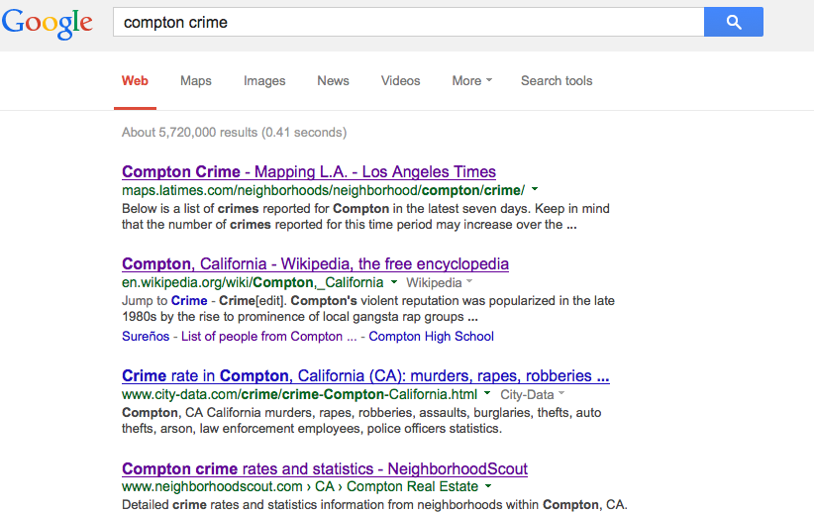Image resolution: width=814 pixels, height=513 pixels.
Task: Click the blue search magnifier button
Action: [x=733, y=22]
